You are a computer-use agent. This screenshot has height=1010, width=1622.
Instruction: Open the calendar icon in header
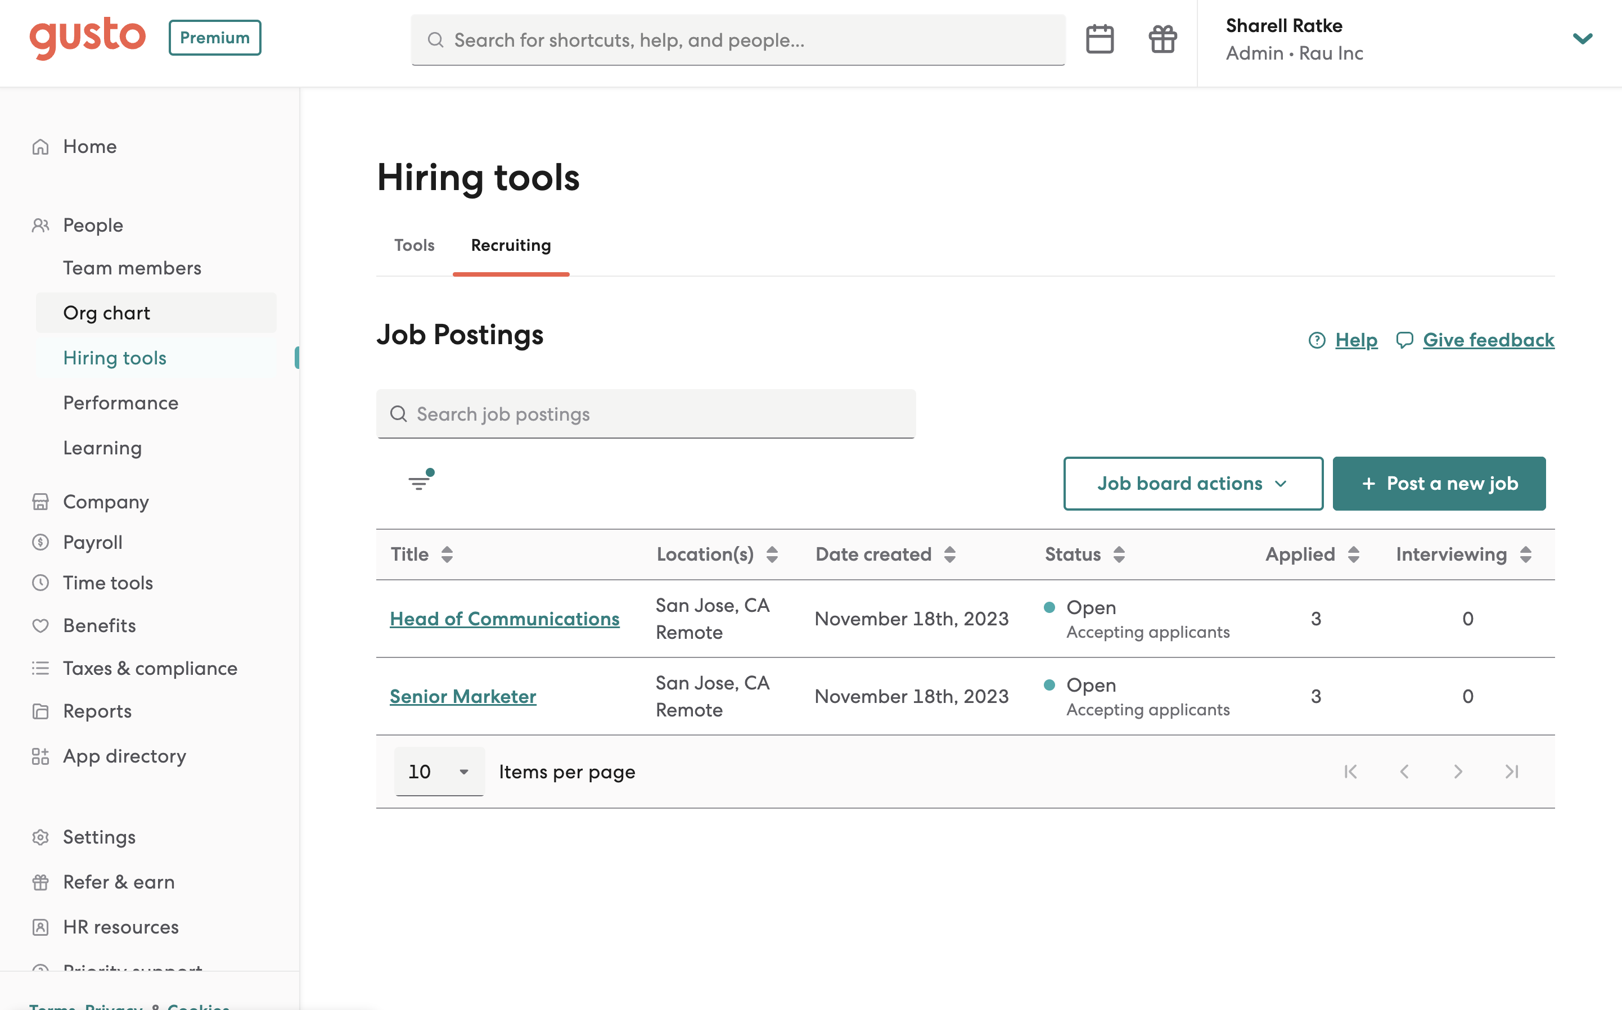1100,39
